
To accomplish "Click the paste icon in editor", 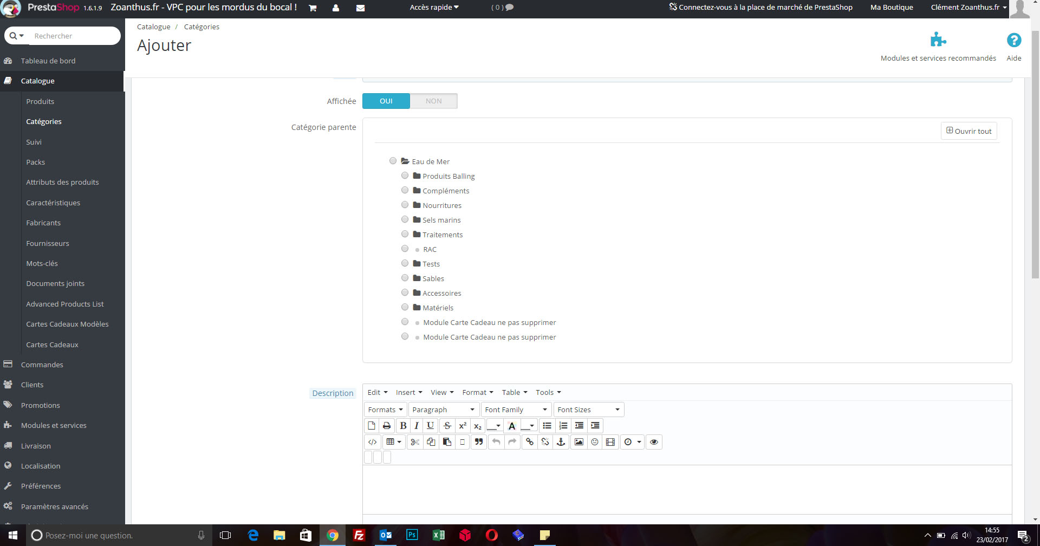I will click(447, 442).
